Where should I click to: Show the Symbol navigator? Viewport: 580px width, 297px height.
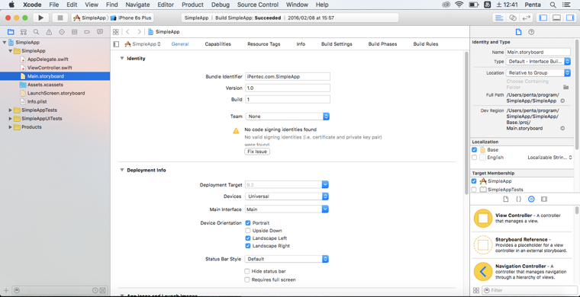(x=24, y=32)
